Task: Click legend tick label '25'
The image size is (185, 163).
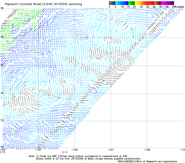Action: pyautogui.click(x=141, y=7)
